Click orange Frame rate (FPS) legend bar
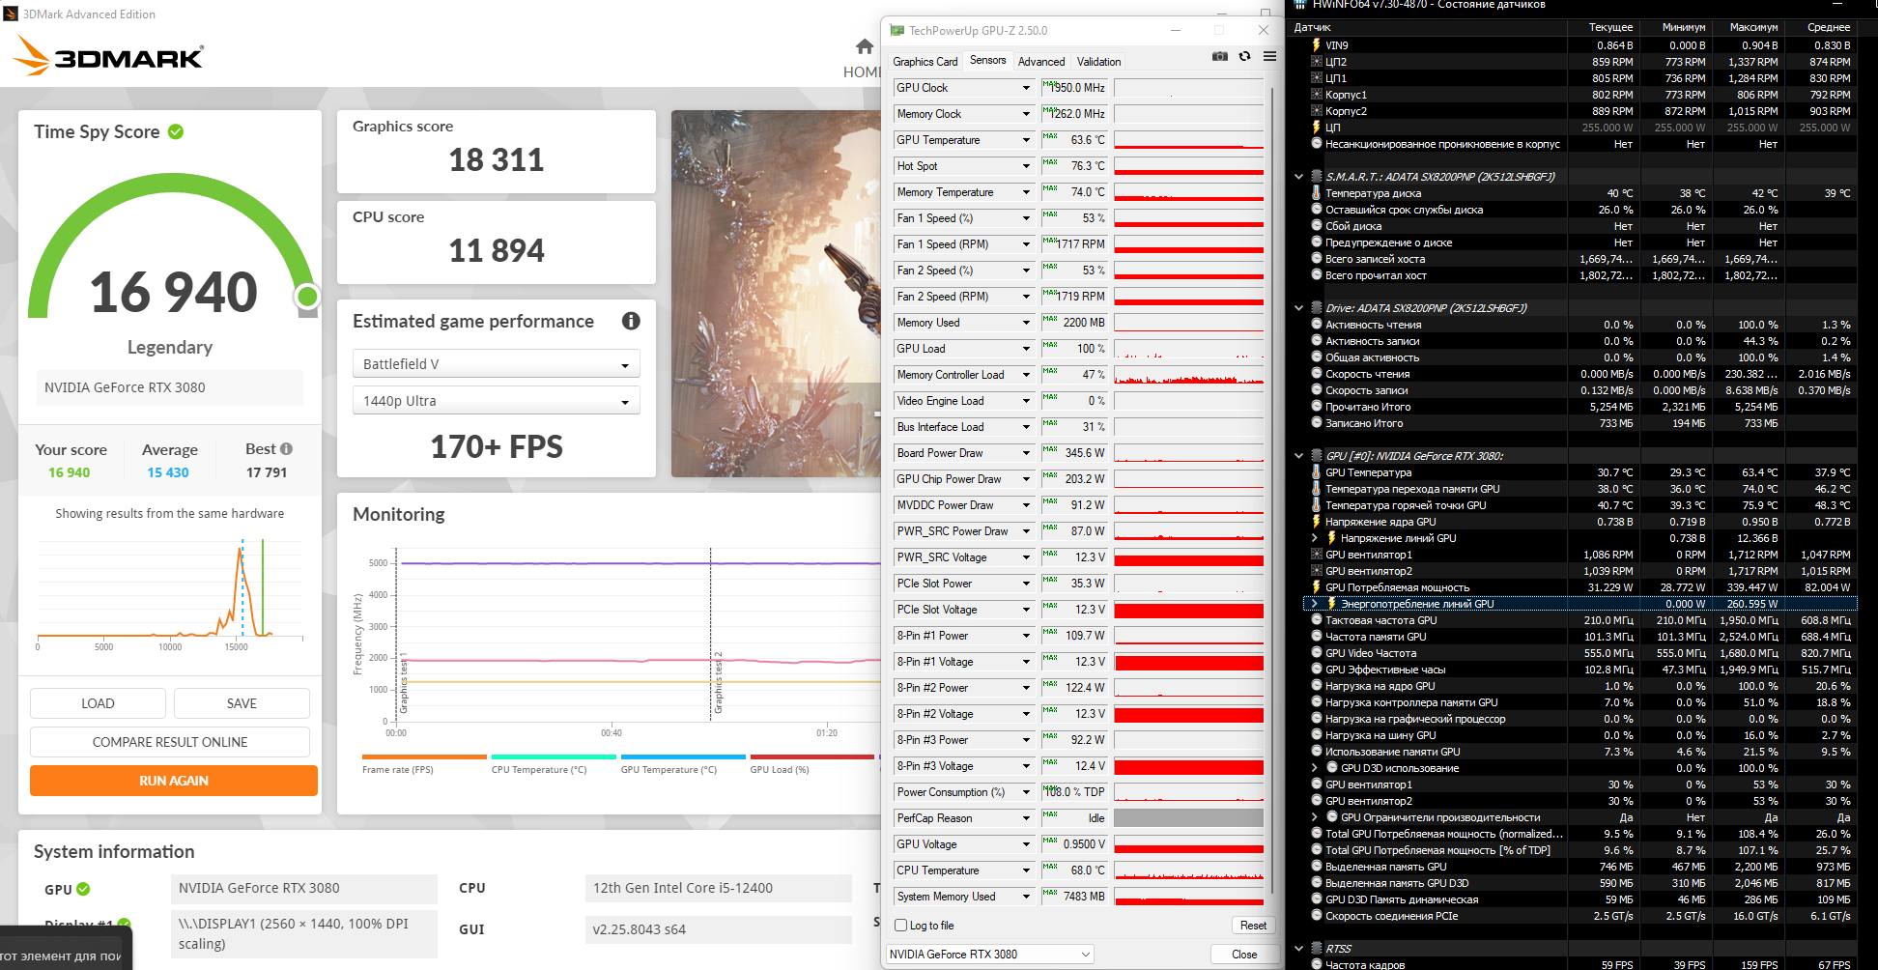 [x=424, y=756]
